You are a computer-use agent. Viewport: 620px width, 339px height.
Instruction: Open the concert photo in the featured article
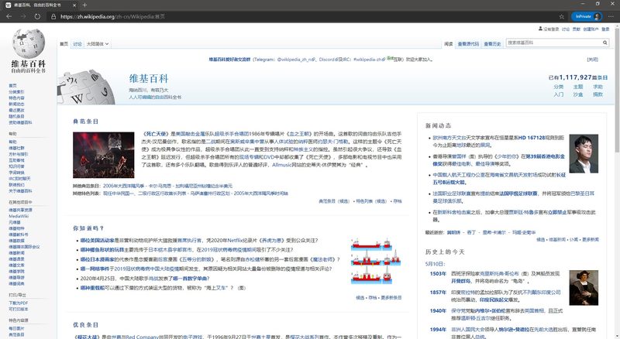pos(104,155)
